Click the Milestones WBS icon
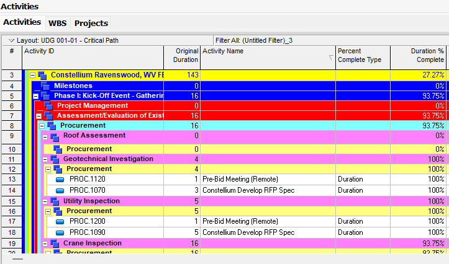Viewport: 449px width, 264px height. 45,86
